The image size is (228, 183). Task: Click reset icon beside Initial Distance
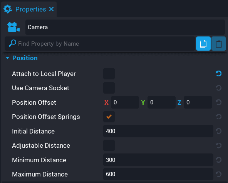[x=218, y=131]
